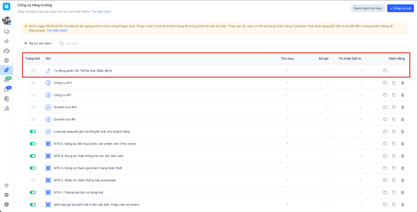417x212 pixels.
Task: Click the Trạng thái column header
Action: [33, 59]
